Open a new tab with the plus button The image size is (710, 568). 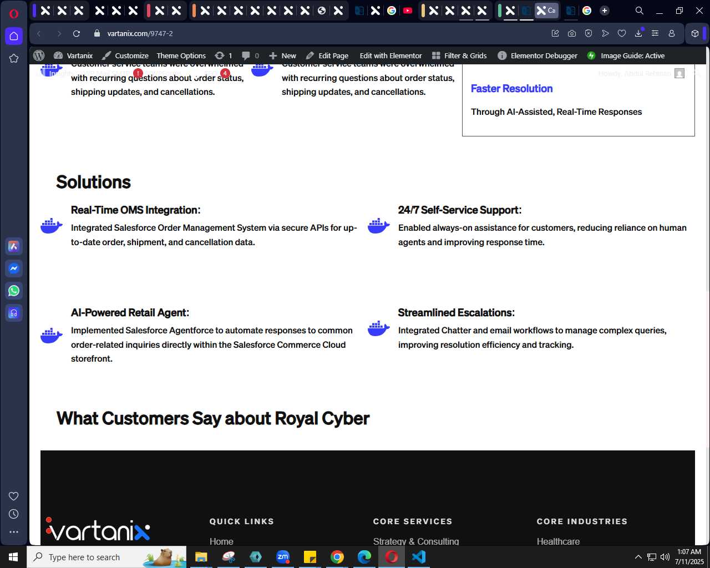click(605, 11)
